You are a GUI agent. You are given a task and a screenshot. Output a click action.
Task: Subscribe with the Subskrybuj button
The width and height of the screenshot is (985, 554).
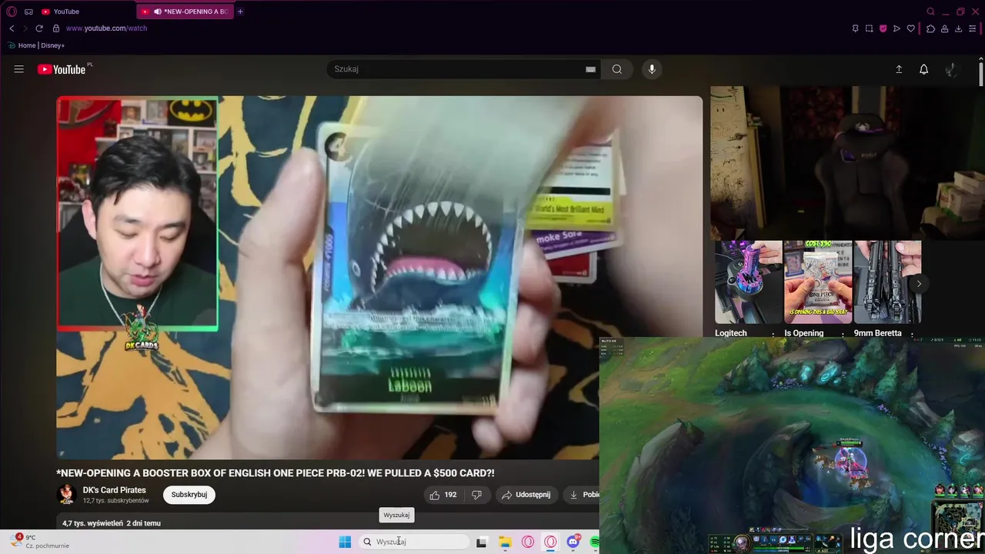click(189, 495)
